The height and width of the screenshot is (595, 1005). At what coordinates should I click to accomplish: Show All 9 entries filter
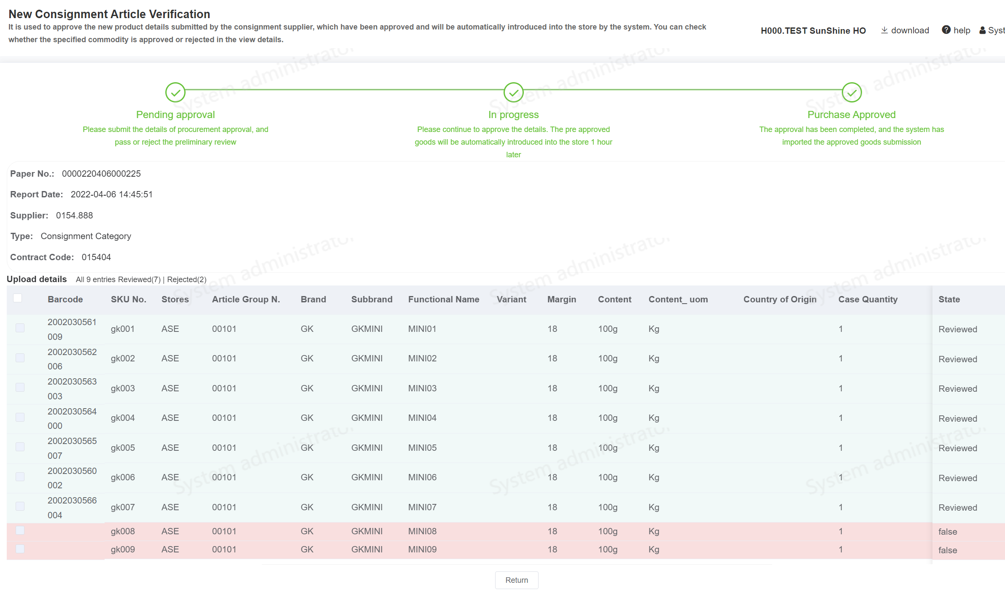[96, 280]
